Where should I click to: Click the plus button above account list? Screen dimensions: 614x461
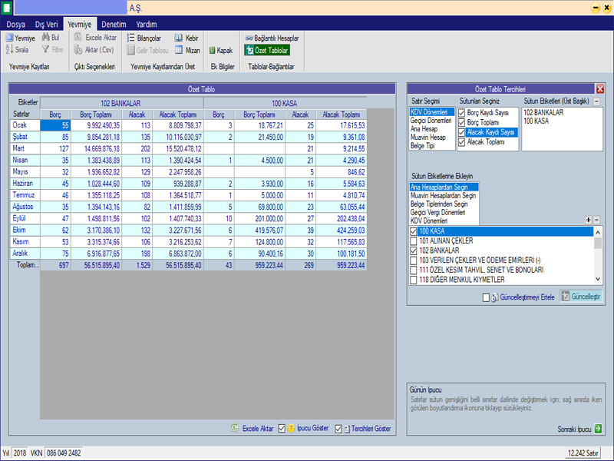tap(588, 220)
